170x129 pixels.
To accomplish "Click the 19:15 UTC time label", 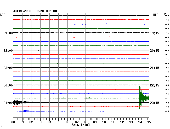I will [x=155, y=33].
